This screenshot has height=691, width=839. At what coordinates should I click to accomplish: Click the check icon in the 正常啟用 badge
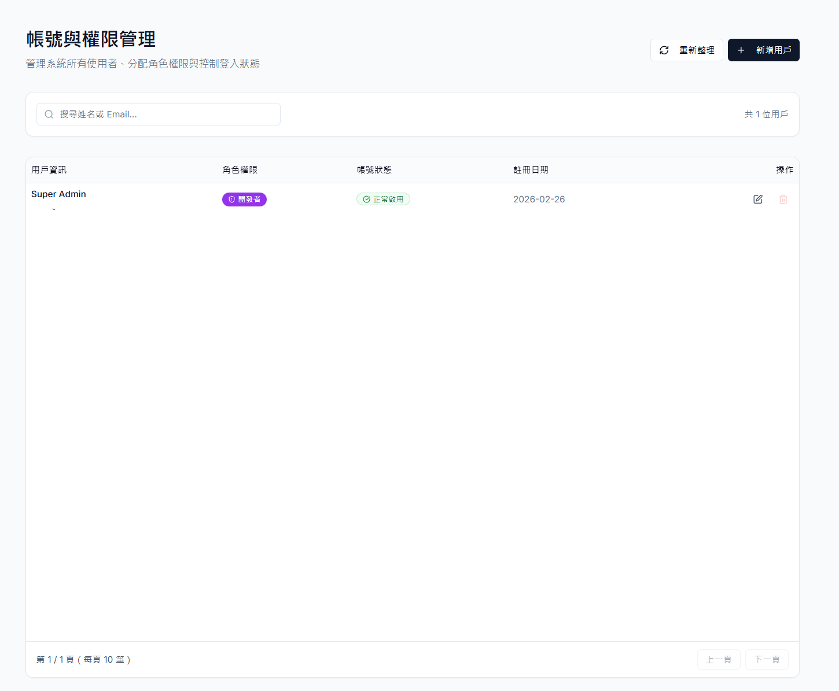pyautogui.click(x=366, y=199)
